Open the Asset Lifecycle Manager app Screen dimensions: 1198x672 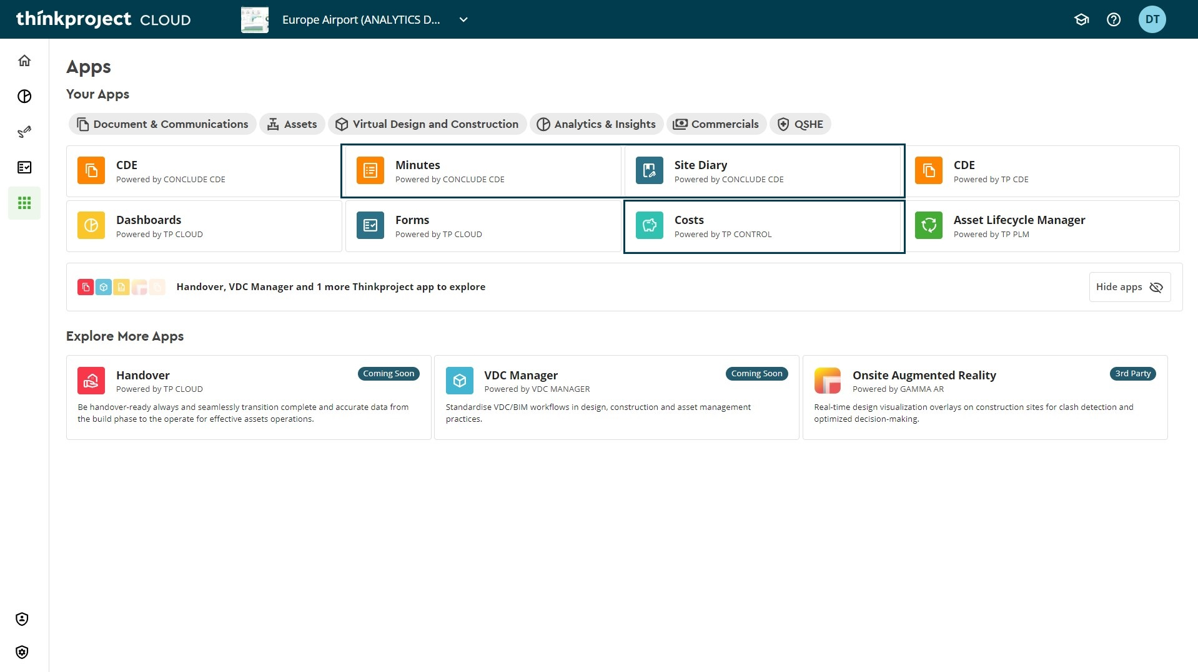pyautogui.click(x=1042, y=226)
